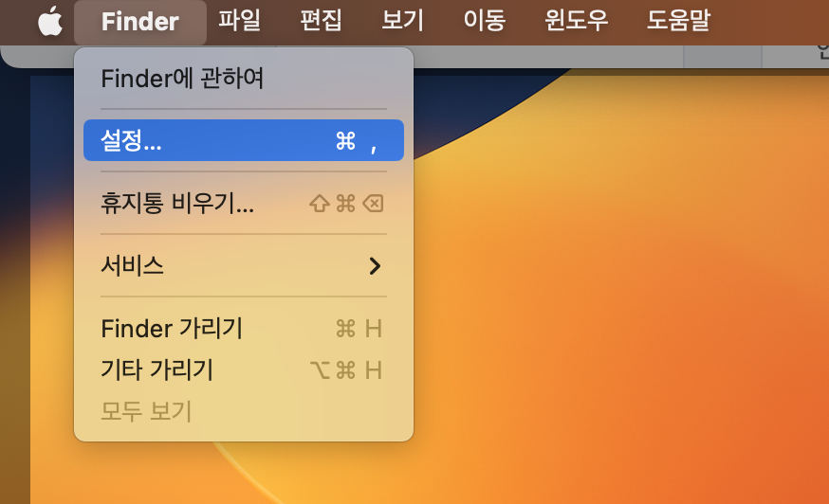Choose Finder 가리기 menu item

tap(244, 329)
